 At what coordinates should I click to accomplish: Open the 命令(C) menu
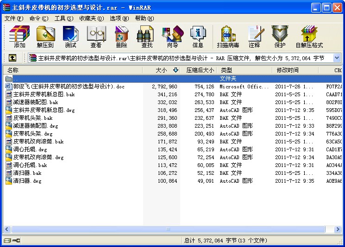click(x=39, y=19)
